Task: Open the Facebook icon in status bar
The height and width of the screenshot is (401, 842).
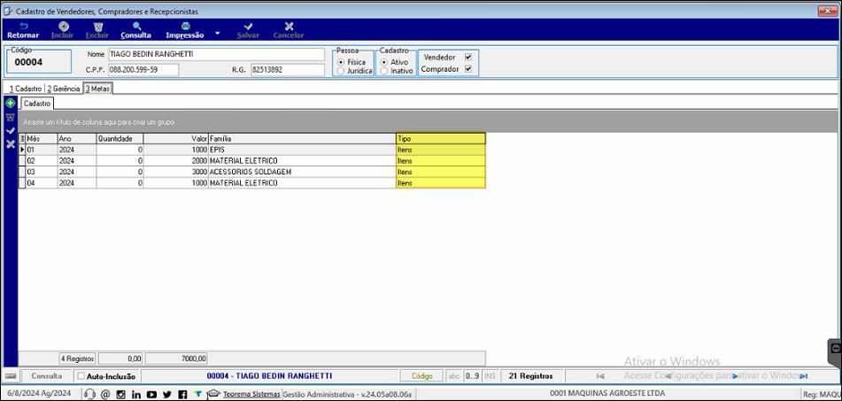Action: pos(182,395)
